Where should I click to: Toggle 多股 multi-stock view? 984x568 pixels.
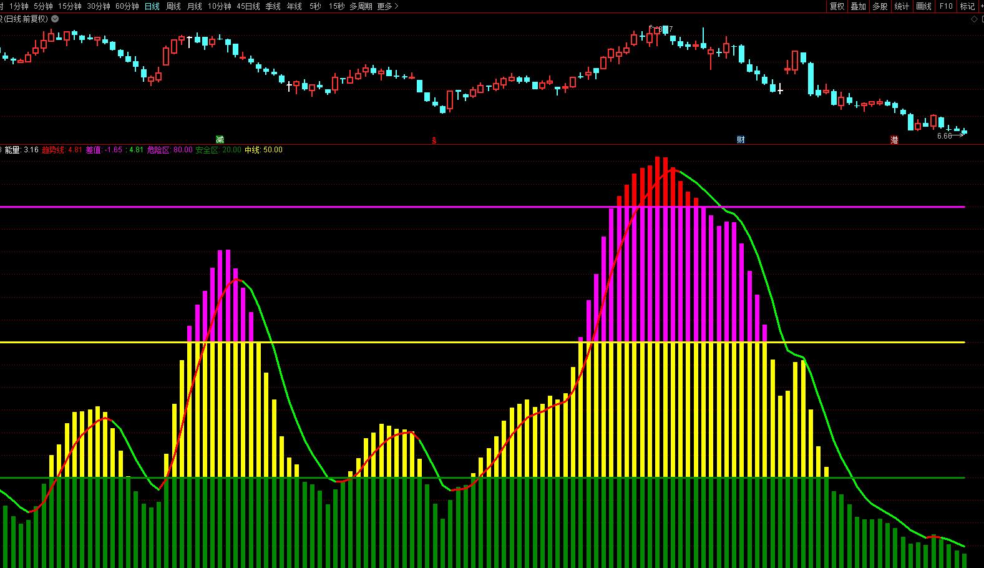coord(880,6)
